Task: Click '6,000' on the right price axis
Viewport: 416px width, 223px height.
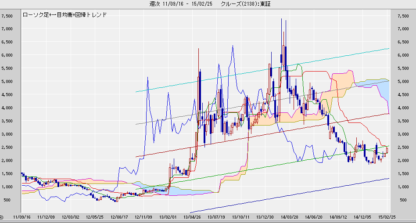Action: (x=403, y=55)
